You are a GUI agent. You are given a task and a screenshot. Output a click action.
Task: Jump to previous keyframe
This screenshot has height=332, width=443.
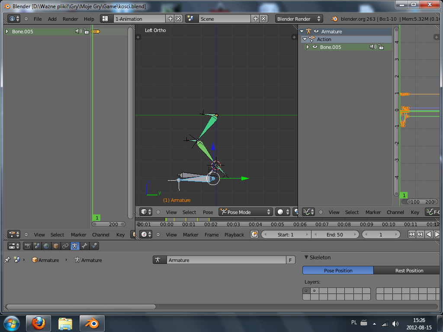click(420, 235)
